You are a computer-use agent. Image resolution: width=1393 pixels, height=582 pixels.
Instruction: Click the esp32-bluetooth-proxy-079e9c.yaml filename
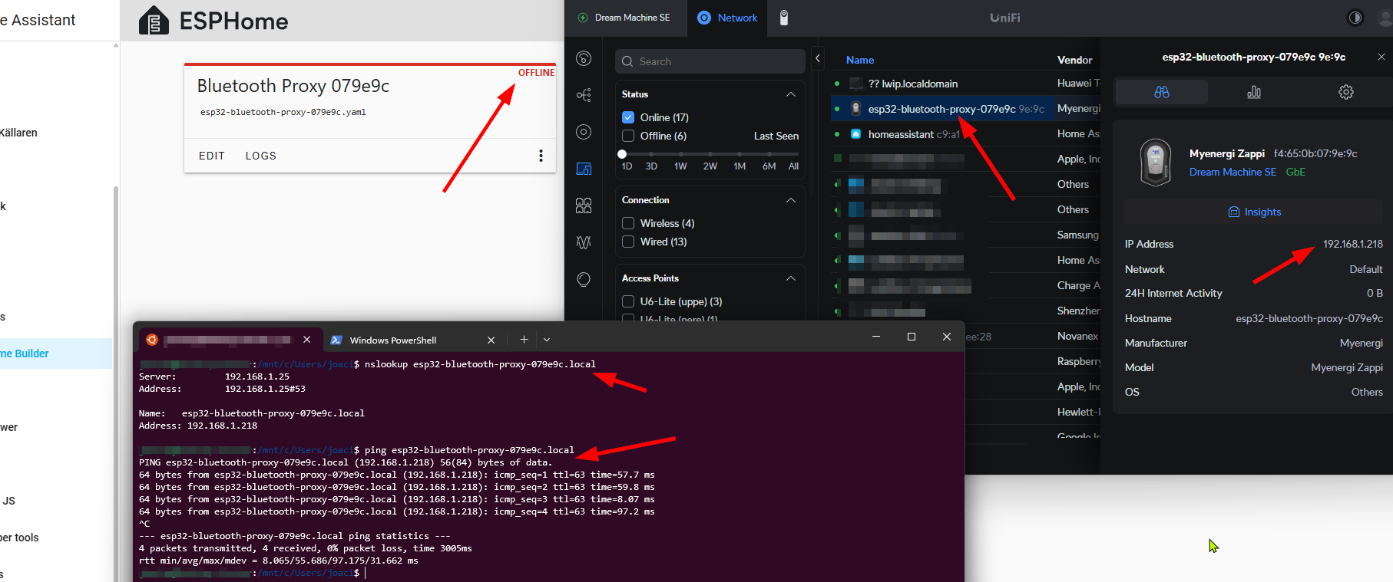click(283, 112)
